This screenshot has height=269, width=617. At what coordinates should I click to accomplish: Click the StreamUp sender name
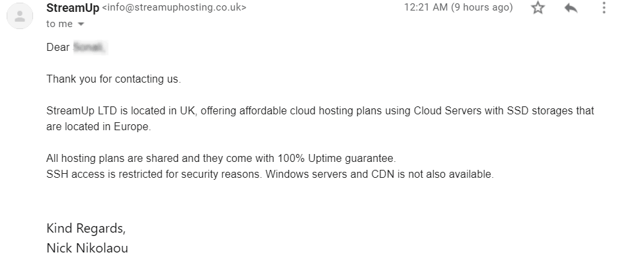(x=73, y=8)
